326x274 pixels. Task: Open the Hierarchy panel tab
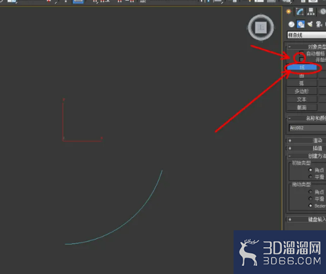(x=311, y=12)
